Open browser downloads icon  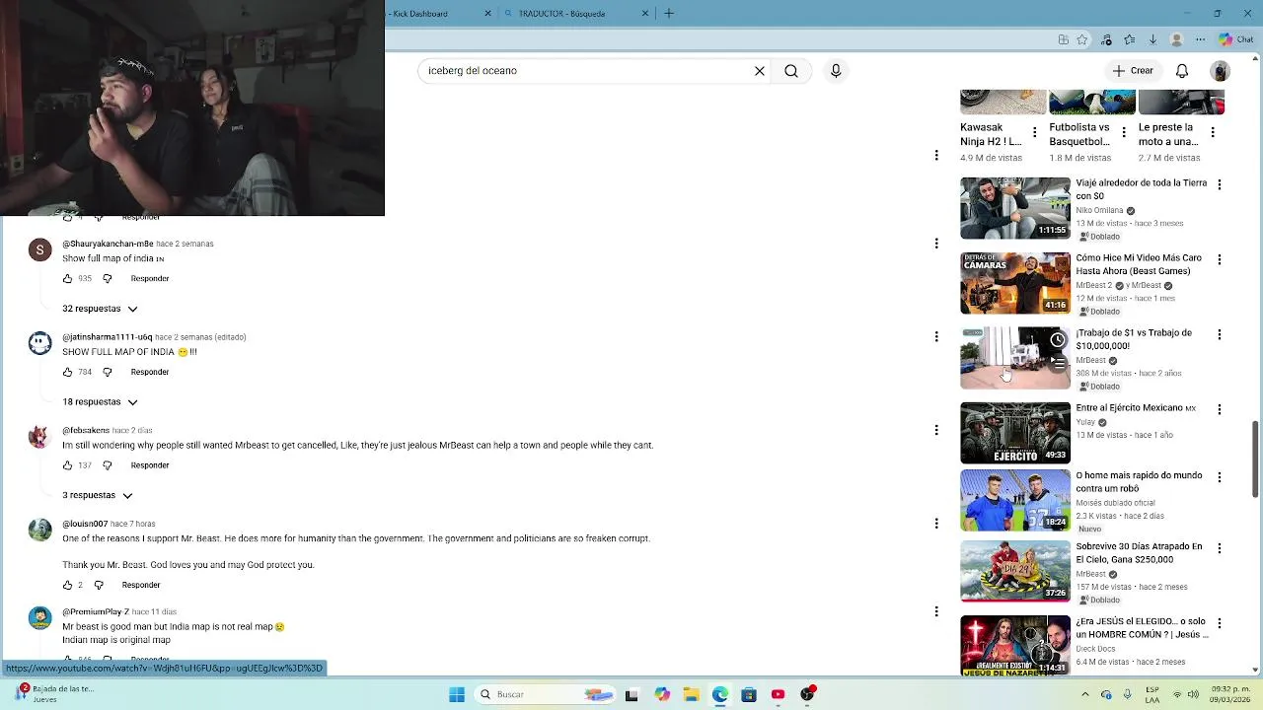(1152, 39)
